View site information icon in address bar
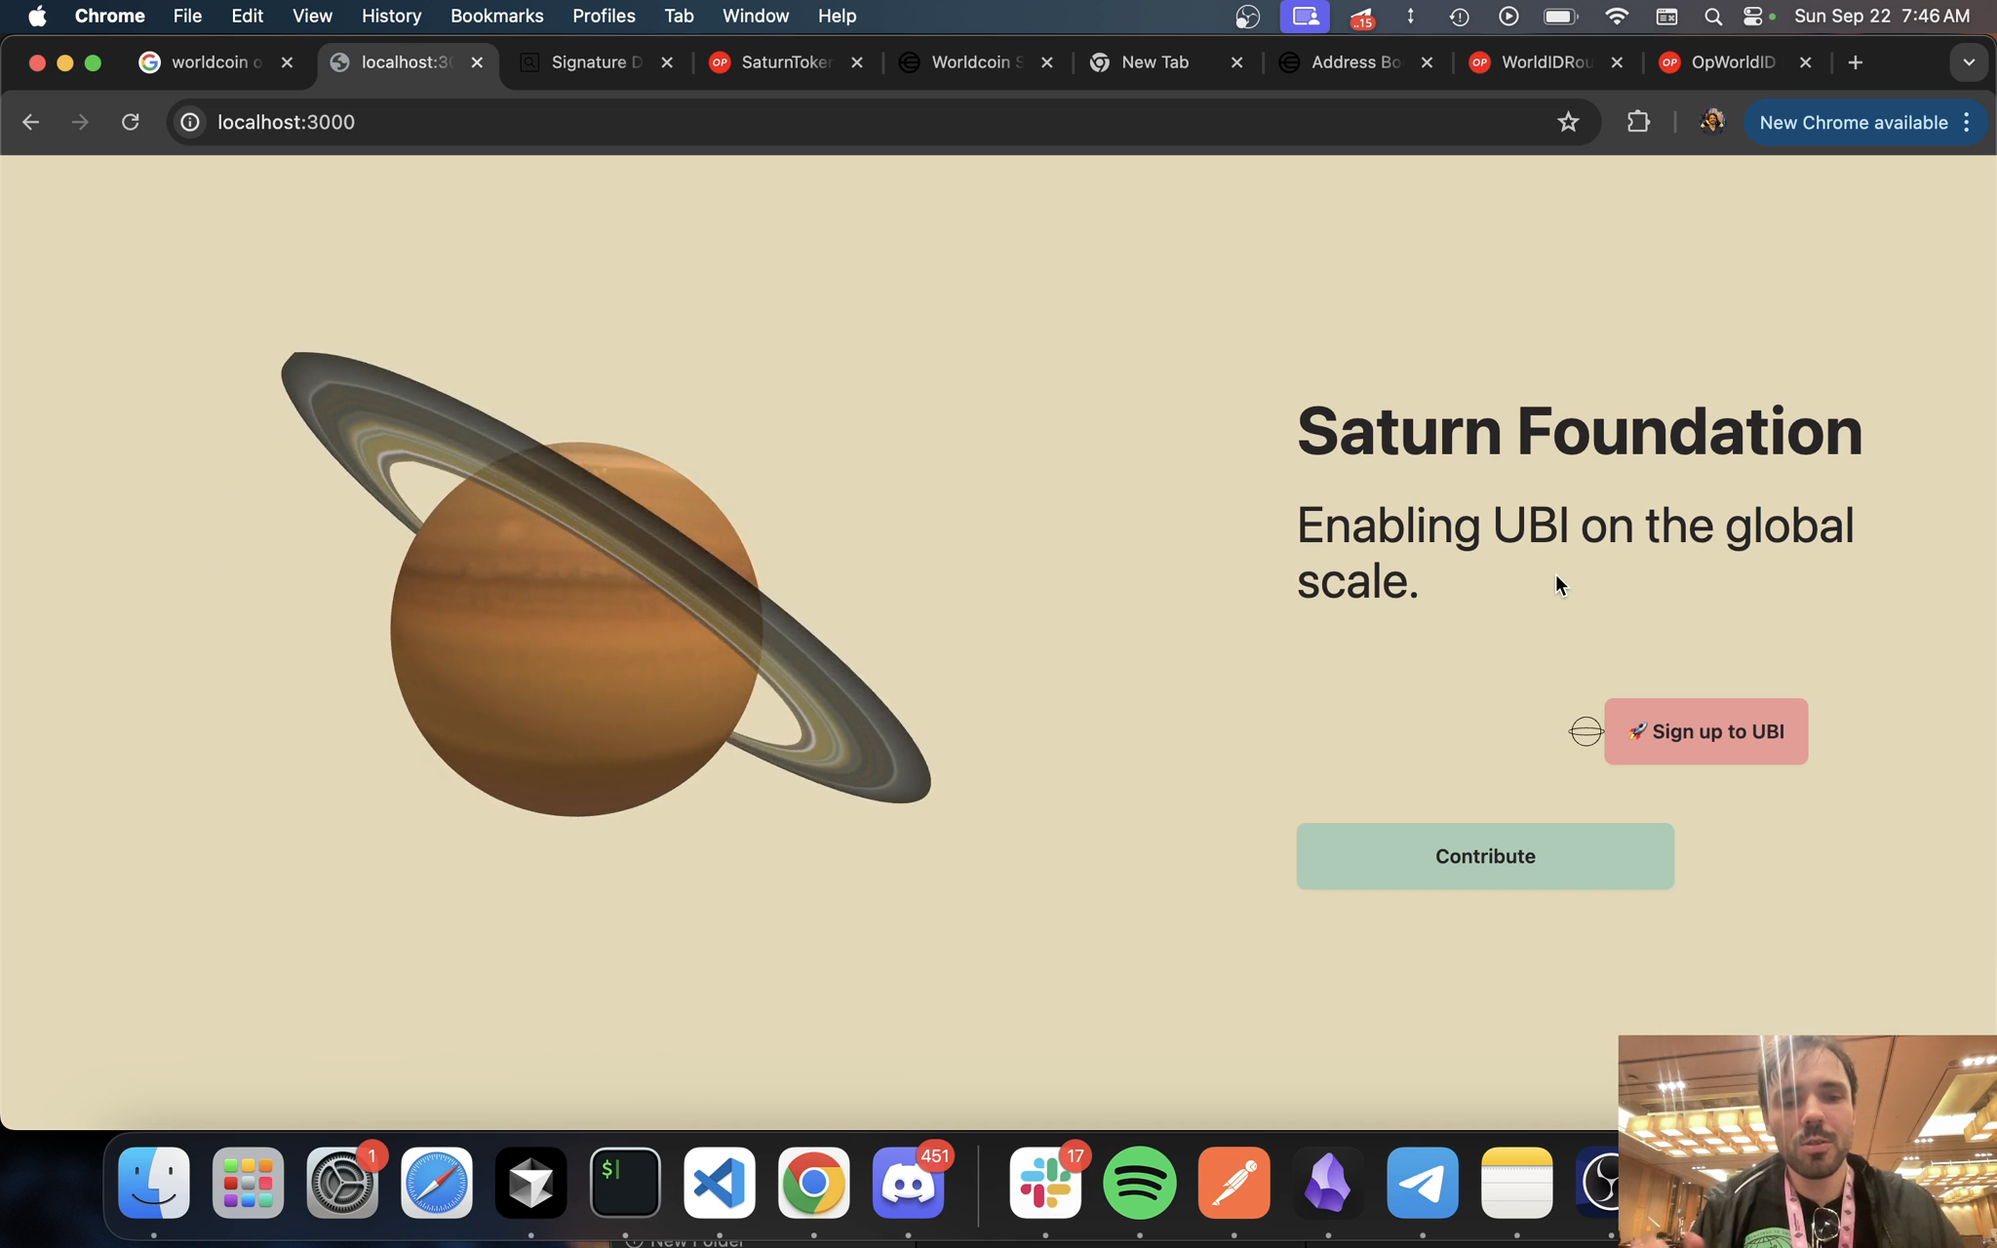The image size is (1997, 1248). click(190, 122)
